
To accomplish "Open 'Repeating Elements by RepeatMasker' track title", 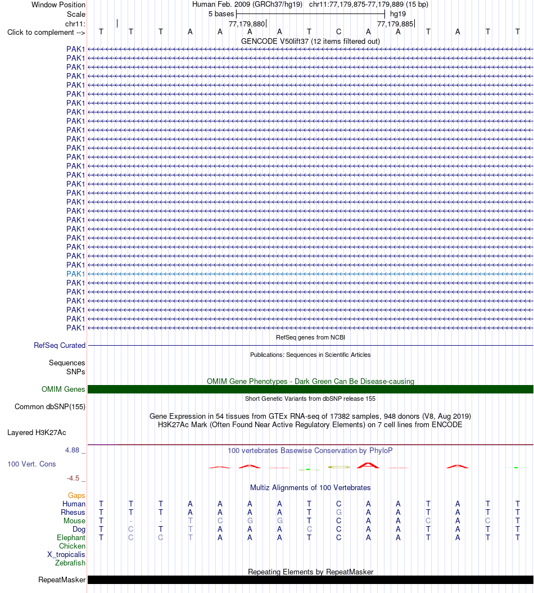I will point(310,572).
